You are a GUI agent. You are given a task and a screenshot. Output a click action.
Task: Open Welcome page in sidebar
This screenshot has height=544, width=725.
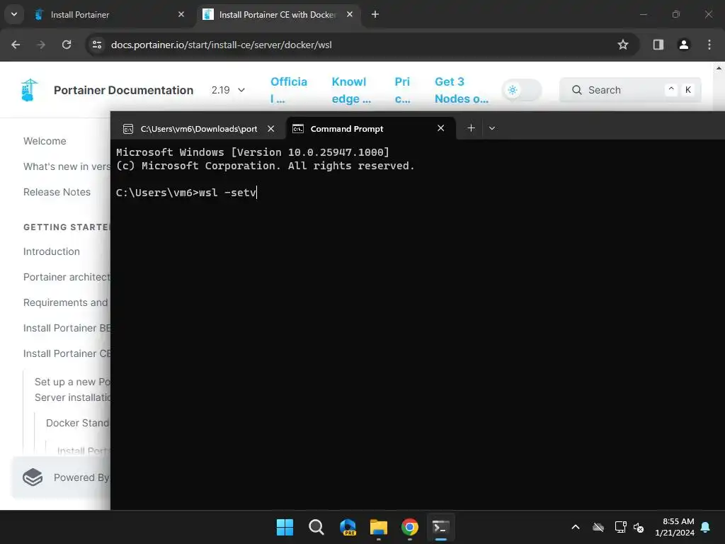45,141
